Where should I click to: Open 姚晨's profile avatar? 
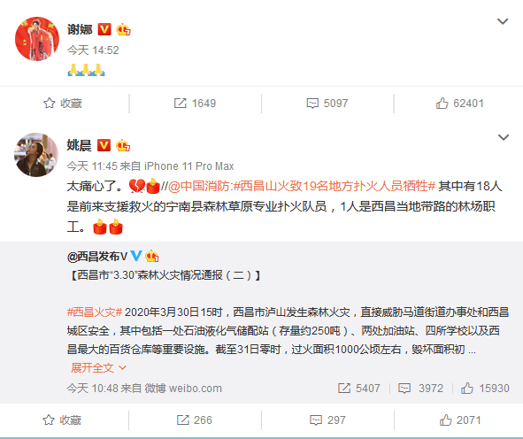(x=36, y=155)
